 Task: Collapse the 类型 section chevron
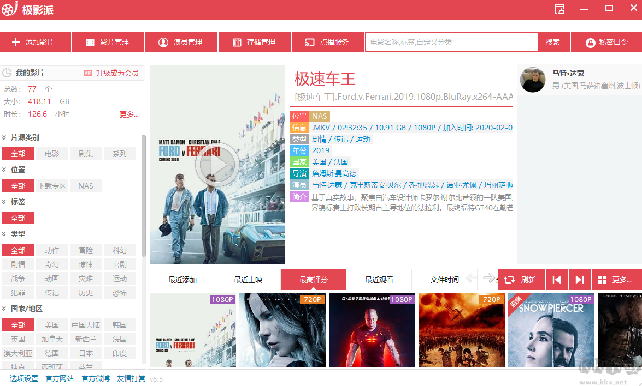click(x=4, y=234)
